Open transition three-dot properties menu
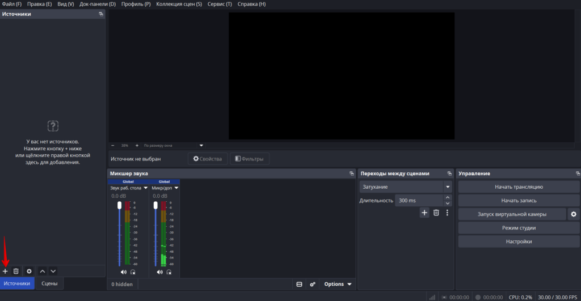 pos(447,213)
